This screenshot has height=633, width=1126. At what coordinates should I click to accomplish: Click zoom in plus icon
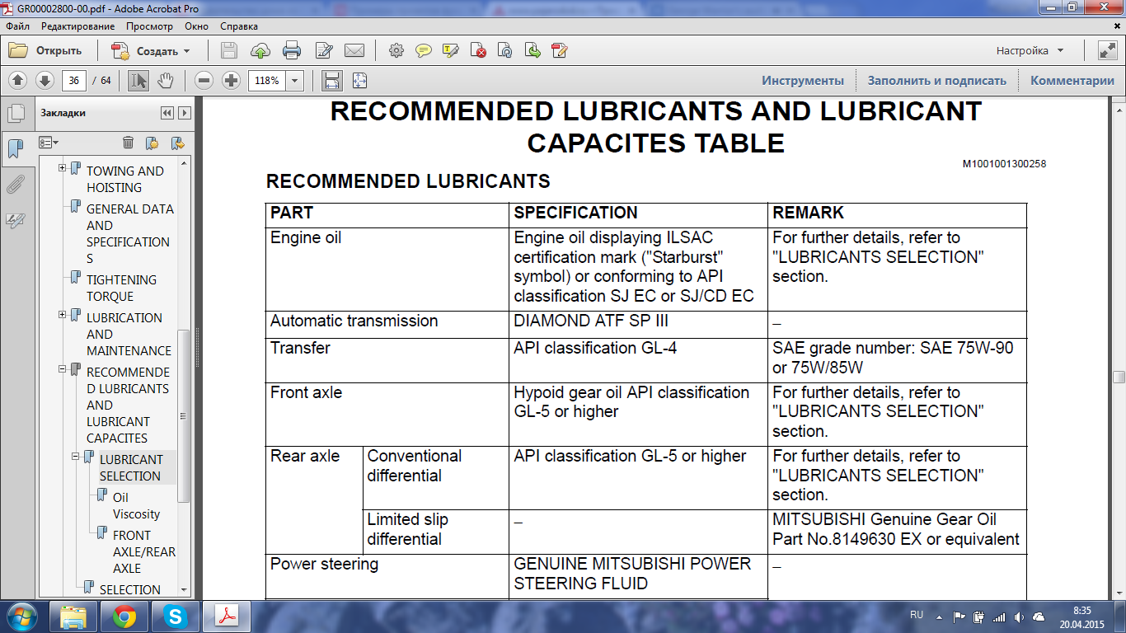pos(231,80)
